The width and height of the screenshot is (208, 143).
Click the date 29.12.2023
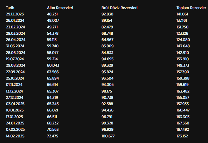click(x=15, y=14)
